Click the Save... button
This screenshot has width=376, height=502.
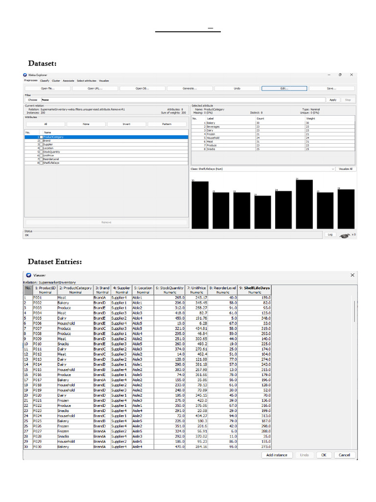click(331, 88)
